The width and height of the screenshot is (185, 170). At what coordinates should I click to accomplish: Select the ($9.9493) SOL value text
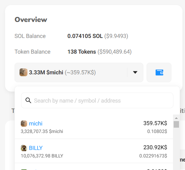116,36
